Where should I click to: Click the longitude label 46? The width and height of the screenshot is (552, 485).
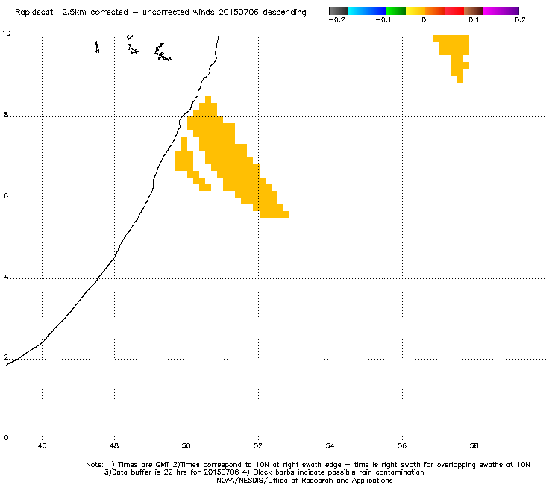[x=42, y=446]
